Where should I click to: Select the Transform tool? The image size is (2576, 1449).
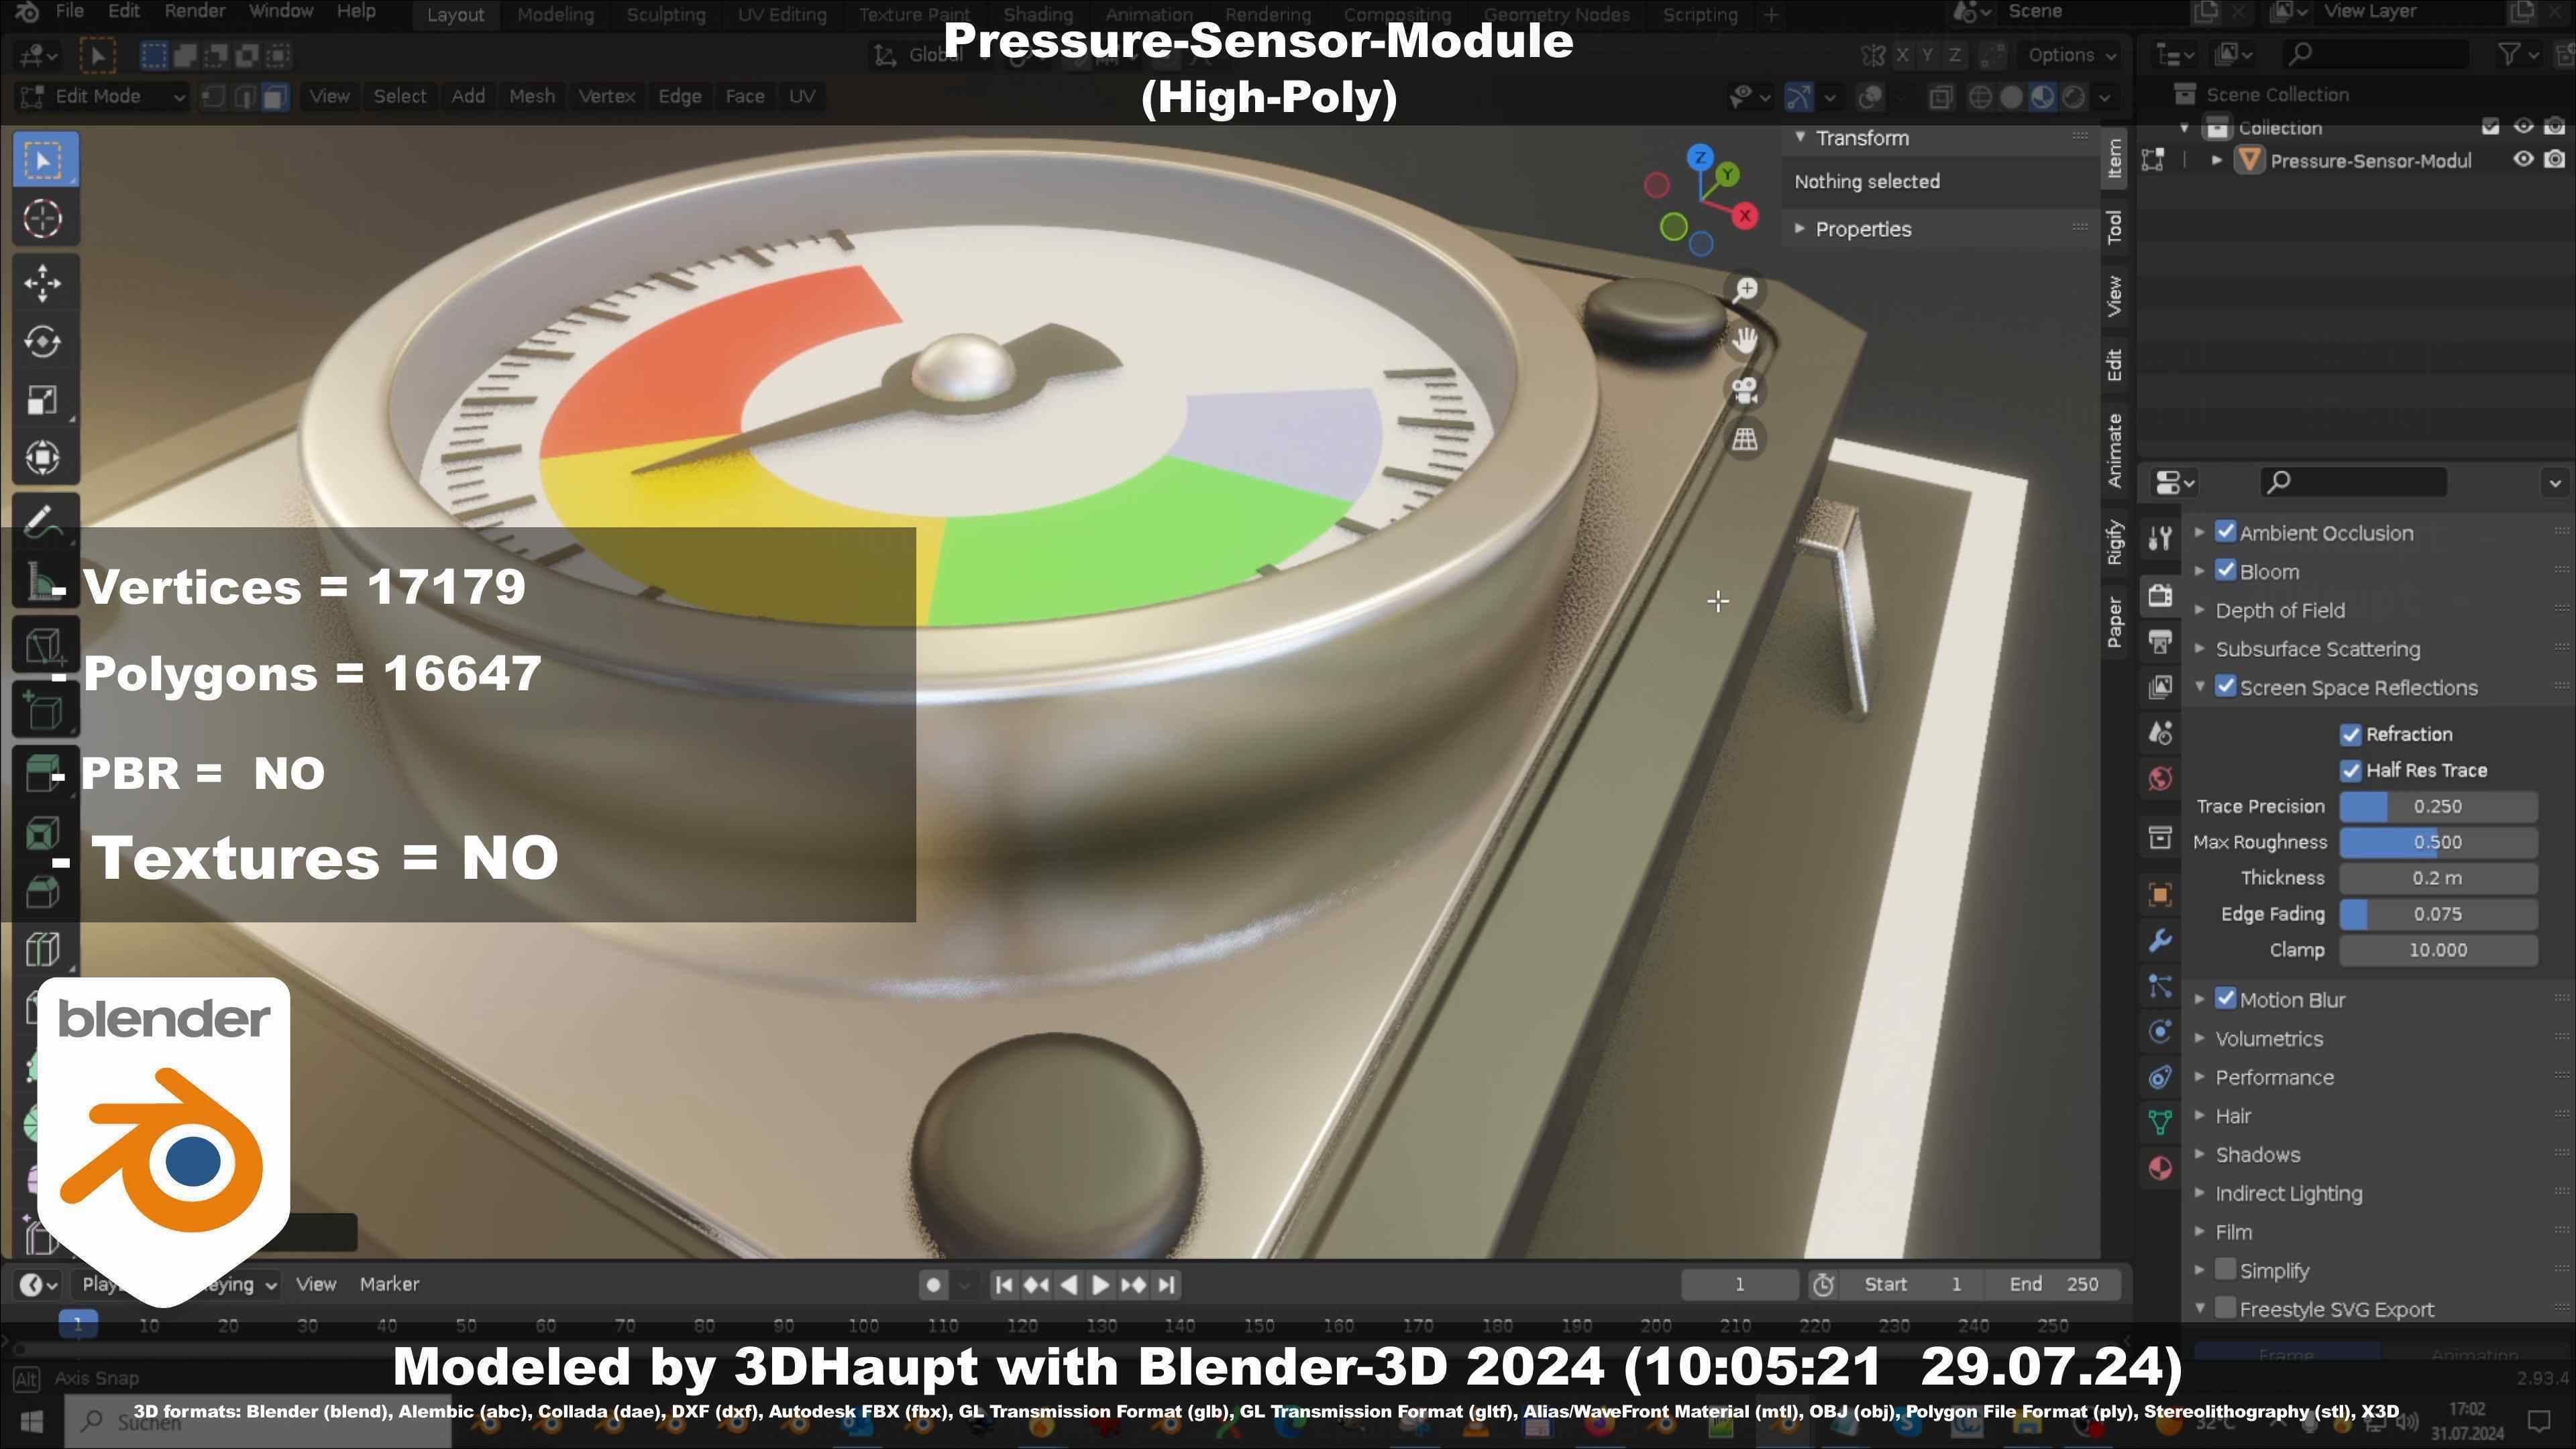43,457
